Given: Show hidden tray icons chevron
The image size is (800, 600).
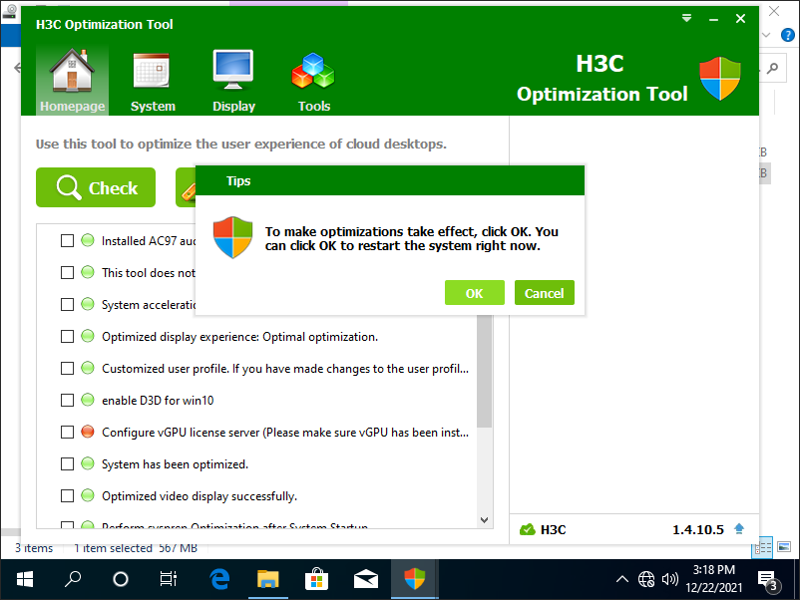Looking at the screenshot, I should point(621,579).
